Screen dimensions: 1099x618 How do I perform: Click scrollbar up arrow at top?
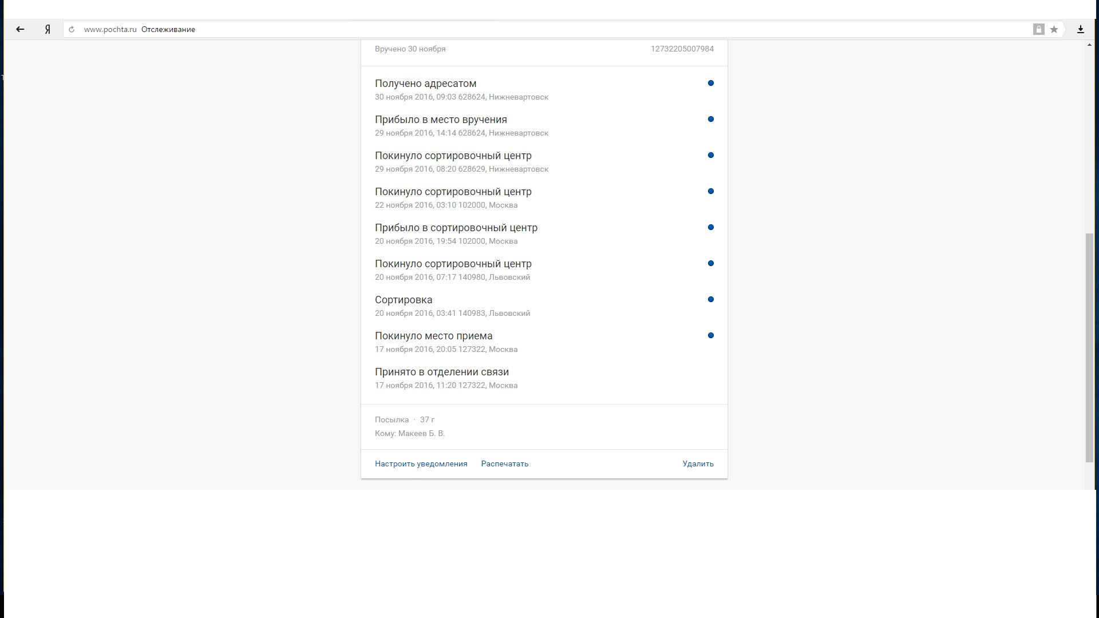click(1089, 45)
